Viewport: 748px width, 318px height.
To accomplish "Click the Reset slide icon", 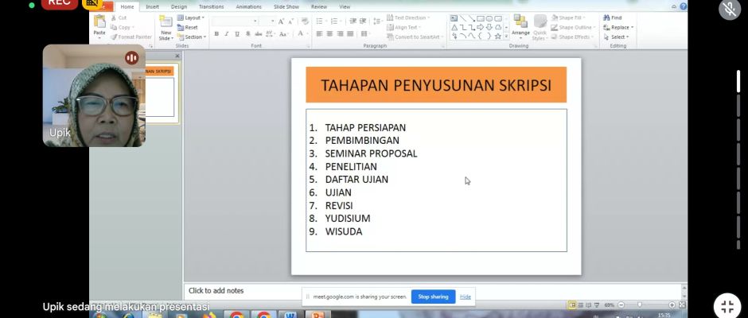I will coord(188,27).
